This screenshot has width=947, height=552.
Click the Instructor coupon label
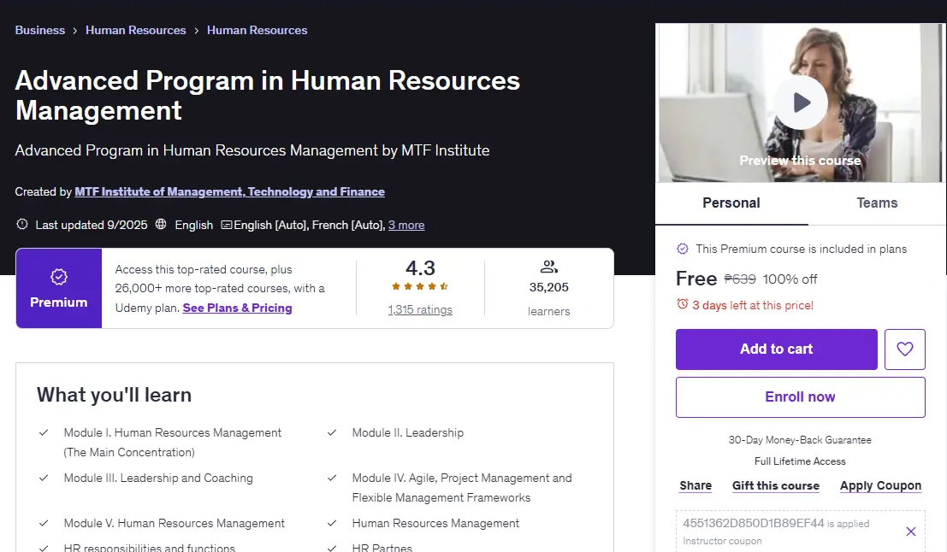click(x=722, y=541)
